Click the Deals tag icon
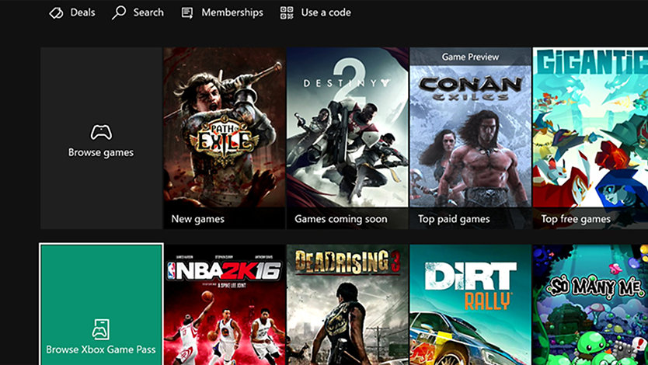Image resolution: width=648 pixels, height=365 pixels. [56, 12]
